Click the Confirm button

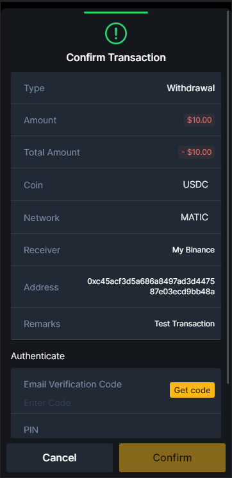point(172,457)
